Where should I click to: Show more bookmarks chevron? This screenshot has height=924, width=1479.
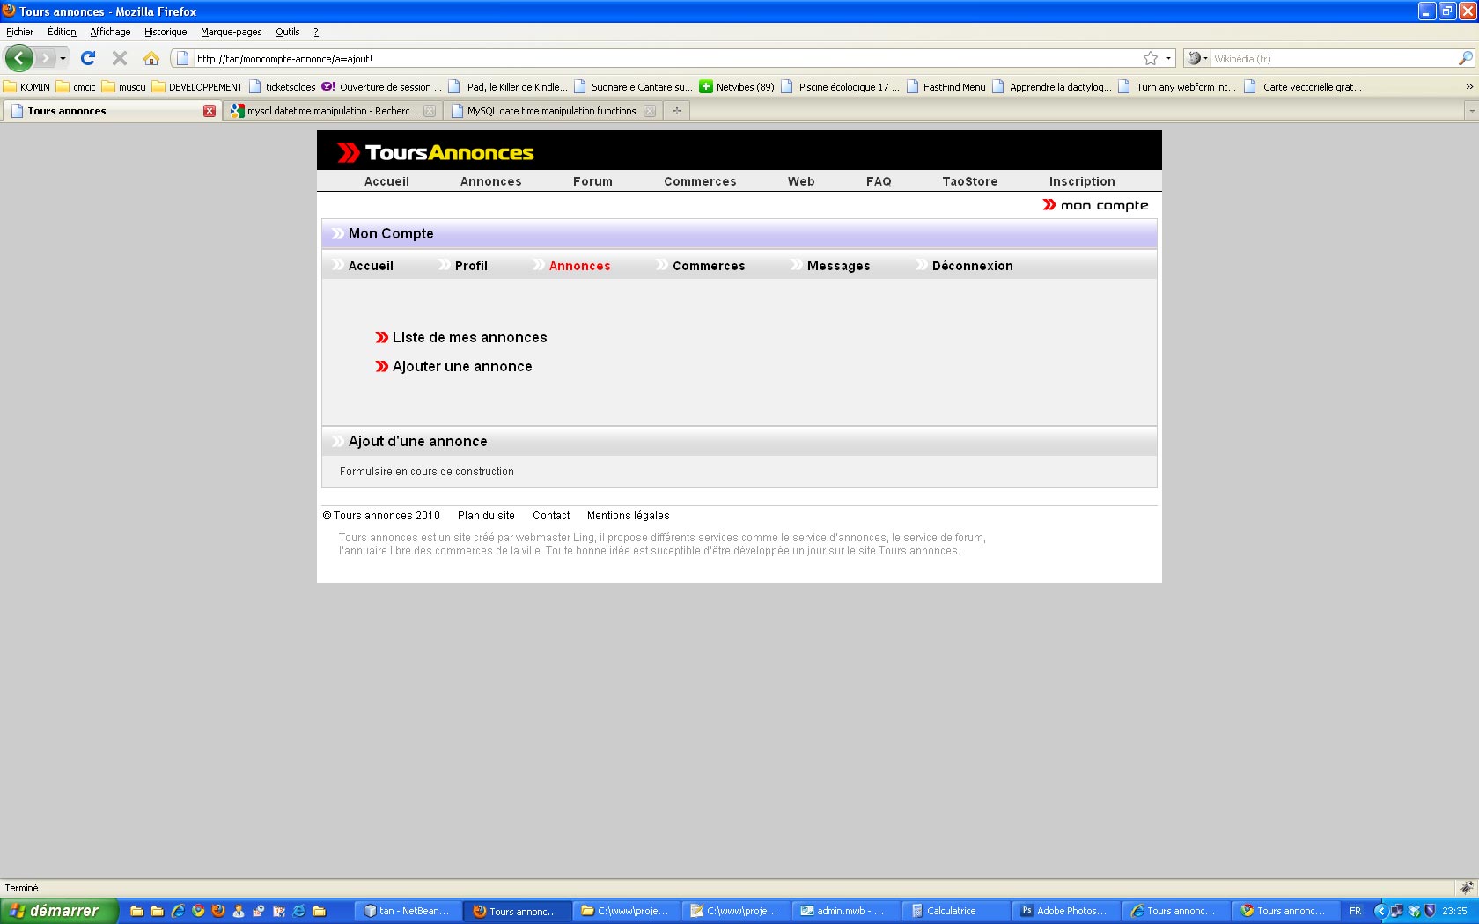[1468, 87]
